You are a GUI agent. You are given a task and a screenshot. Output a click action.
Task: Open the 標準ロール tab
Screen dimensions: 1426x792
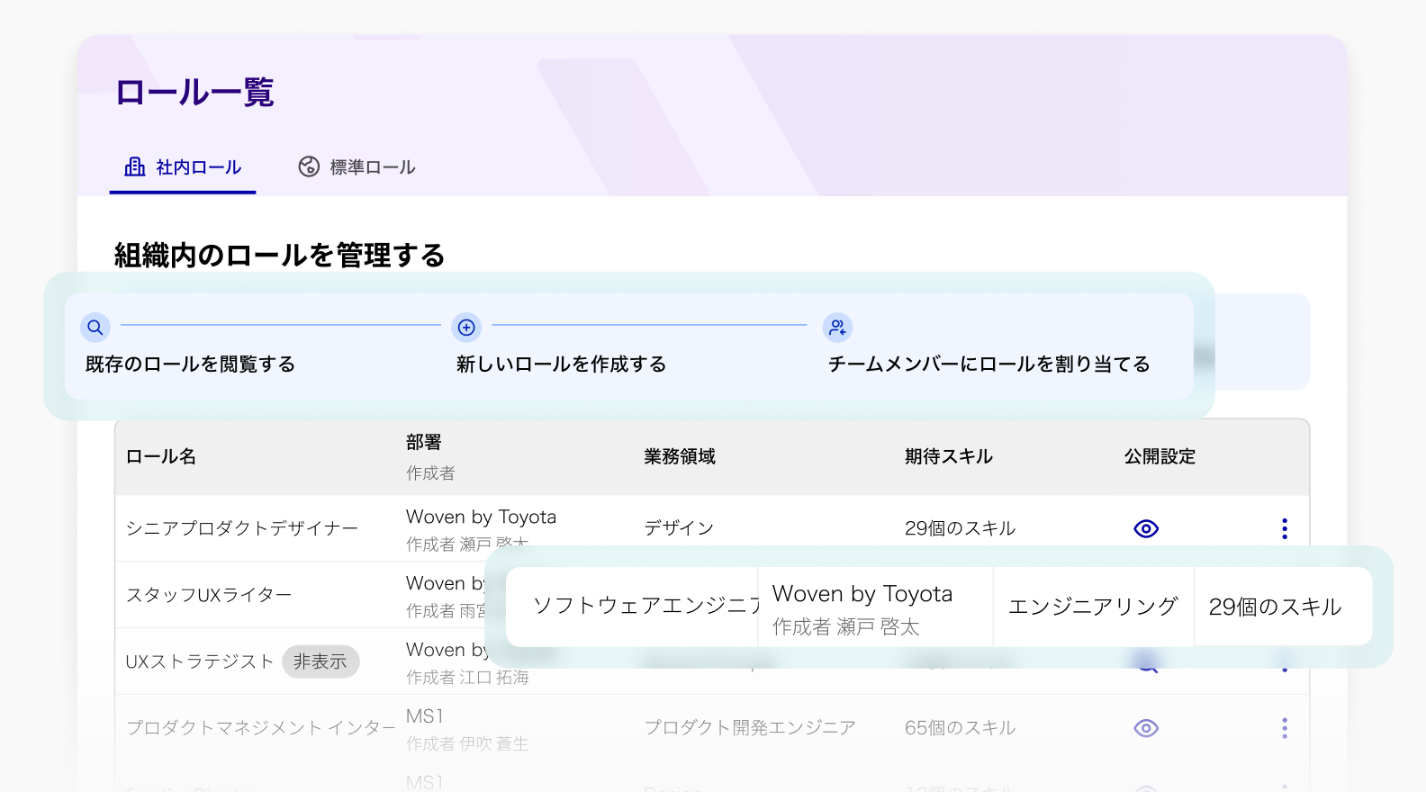356,167
